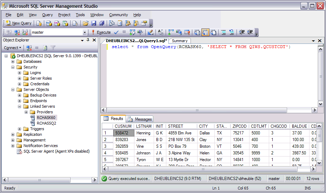The height and width of the screenshot is (193, 326).
Task: Toggle Include Client Statistics
Action: point(179,32)
